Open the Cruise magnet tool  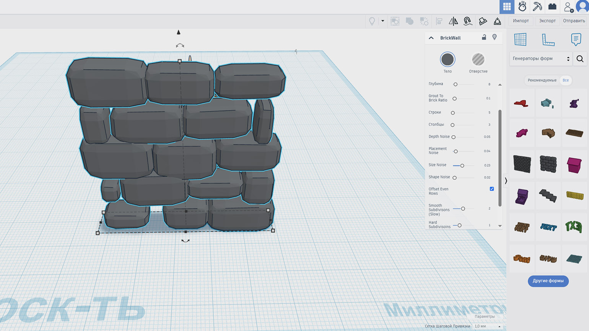(x=468, y=21)
